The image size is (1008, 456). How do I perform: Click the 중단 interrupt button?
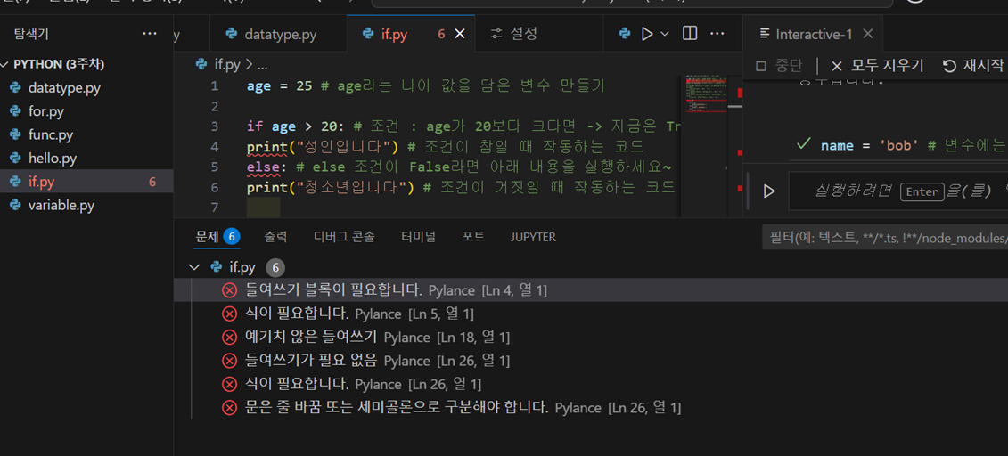pyautogui.click(x=778, y=66)
